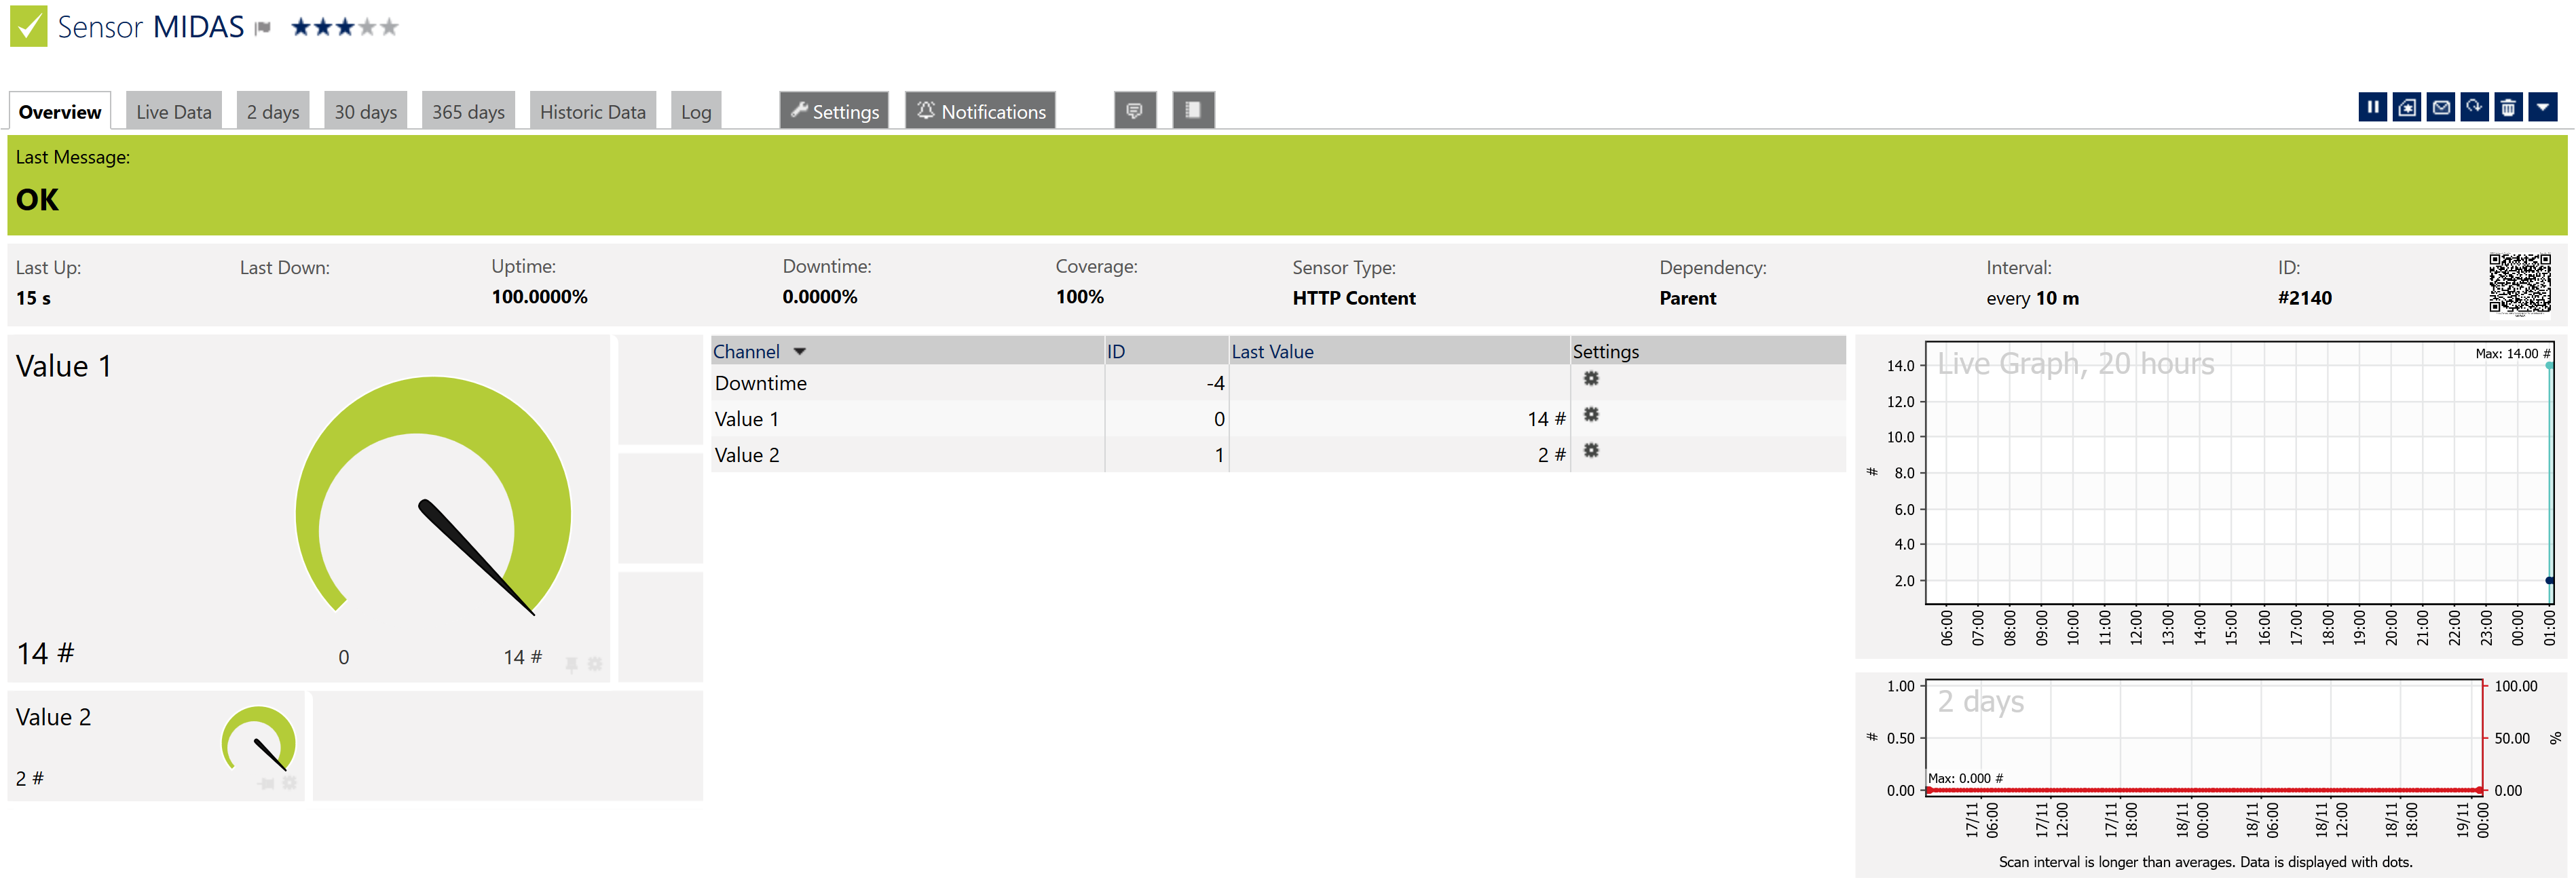The height and width of the screenshot is (880, 2576).
Task: Click the trash delete icon
Action: (x=2508, y=107)
